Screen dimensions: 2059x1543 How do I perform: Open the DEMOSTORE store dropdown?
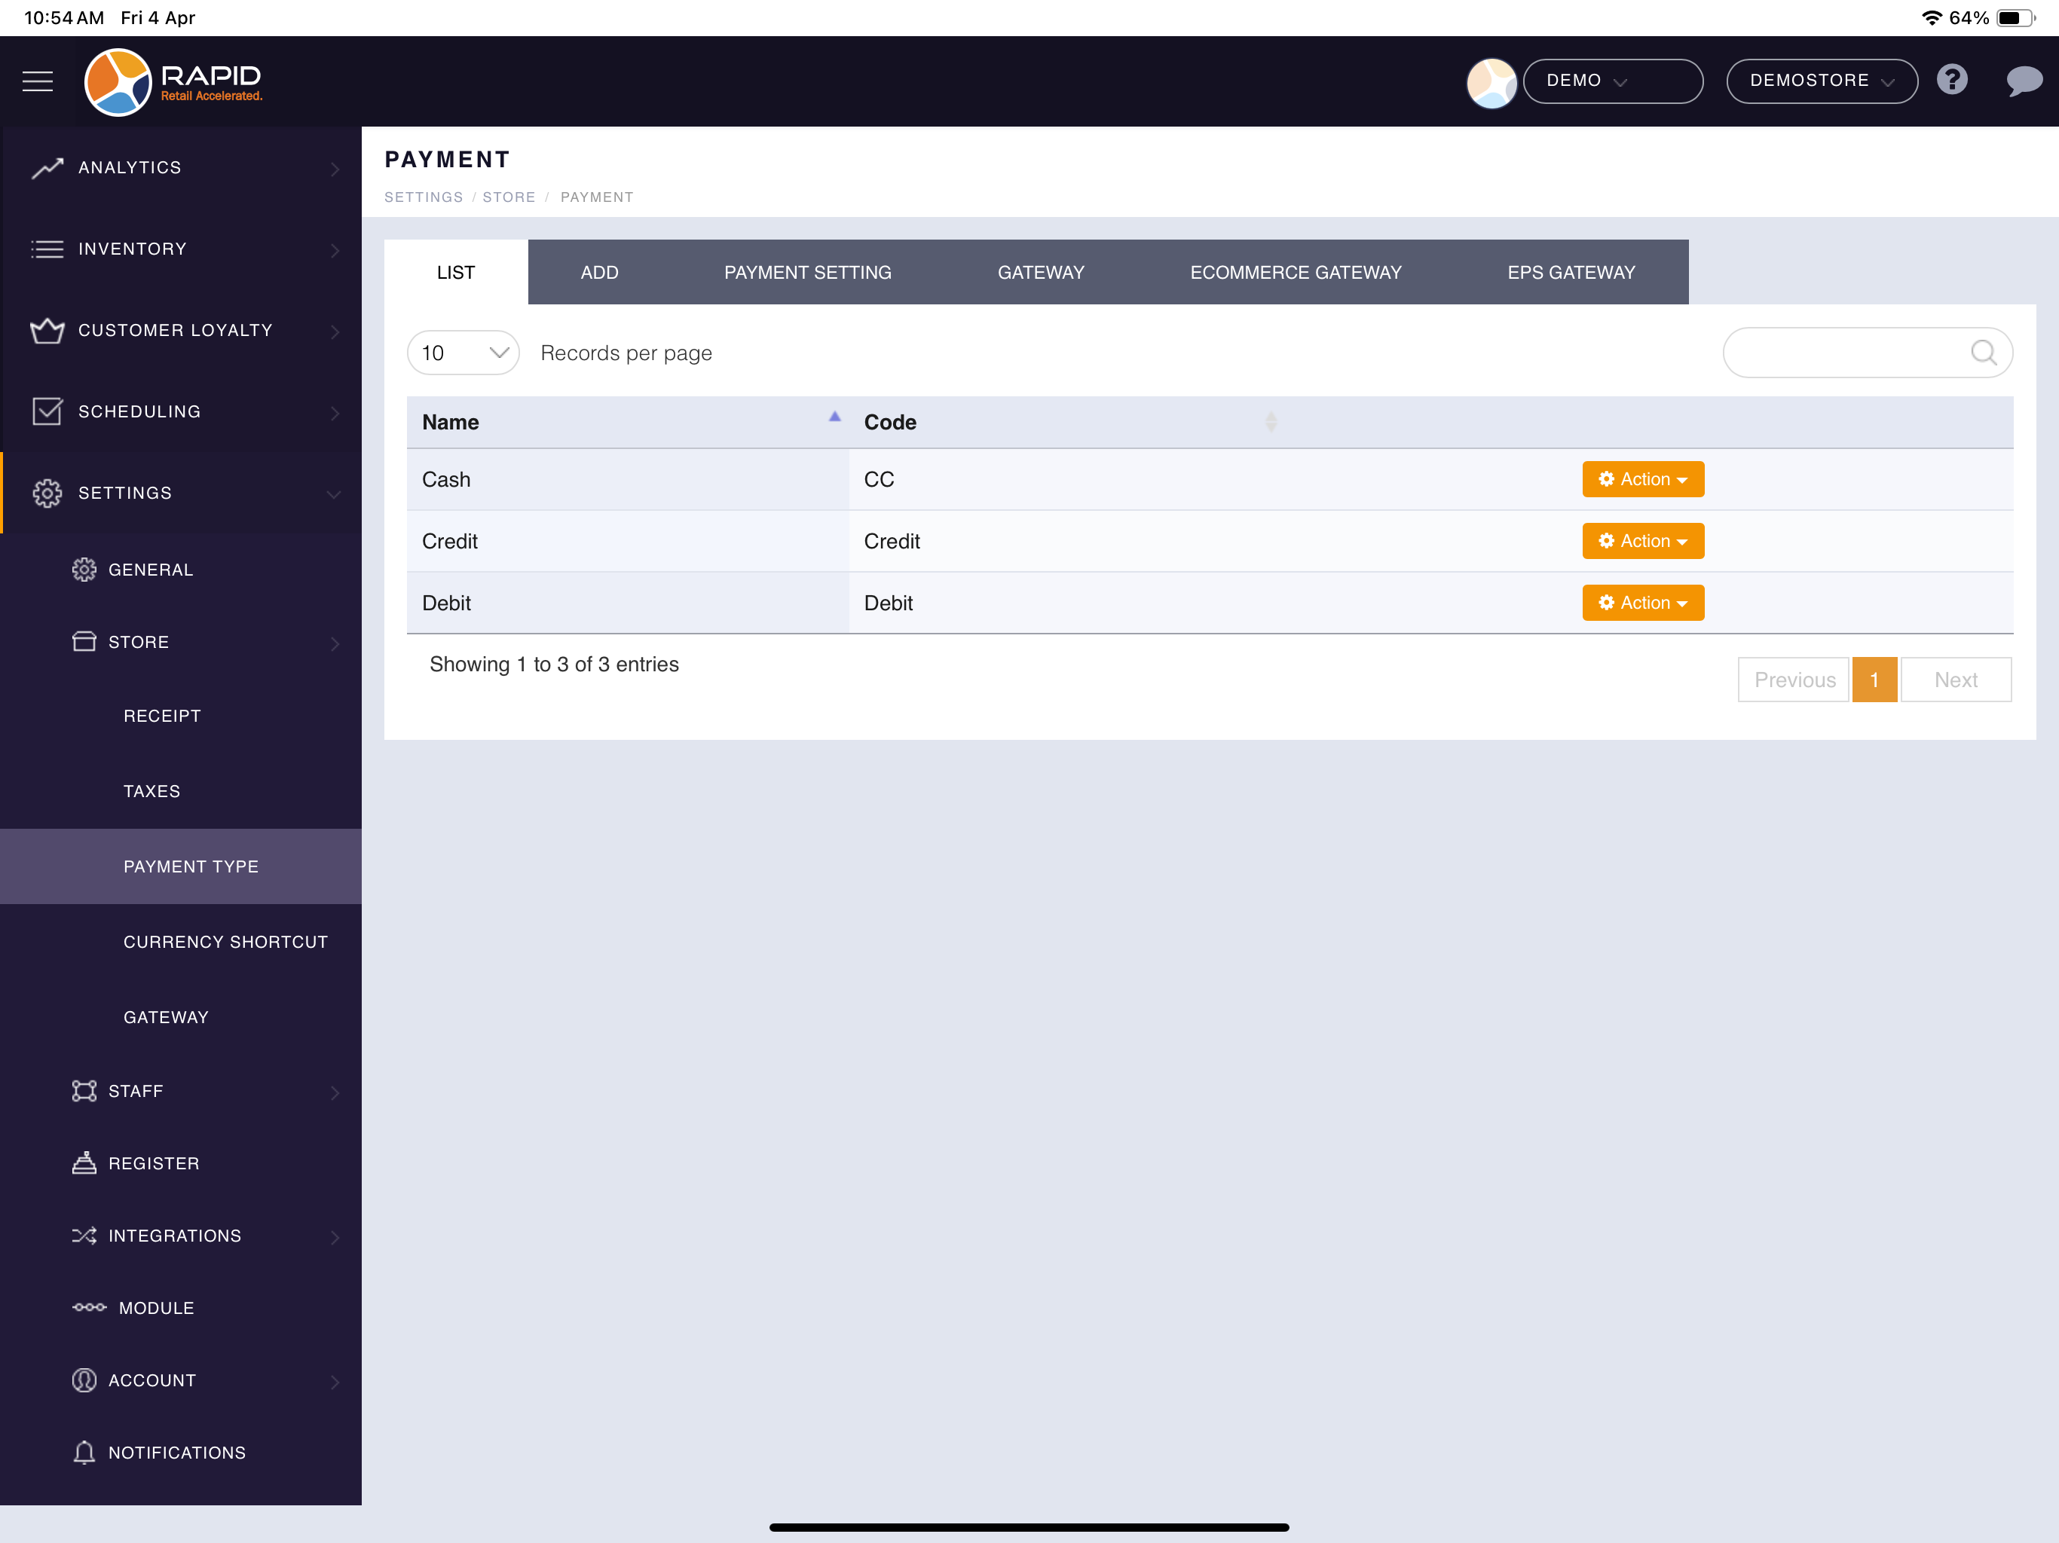(x=1822, y=81)
